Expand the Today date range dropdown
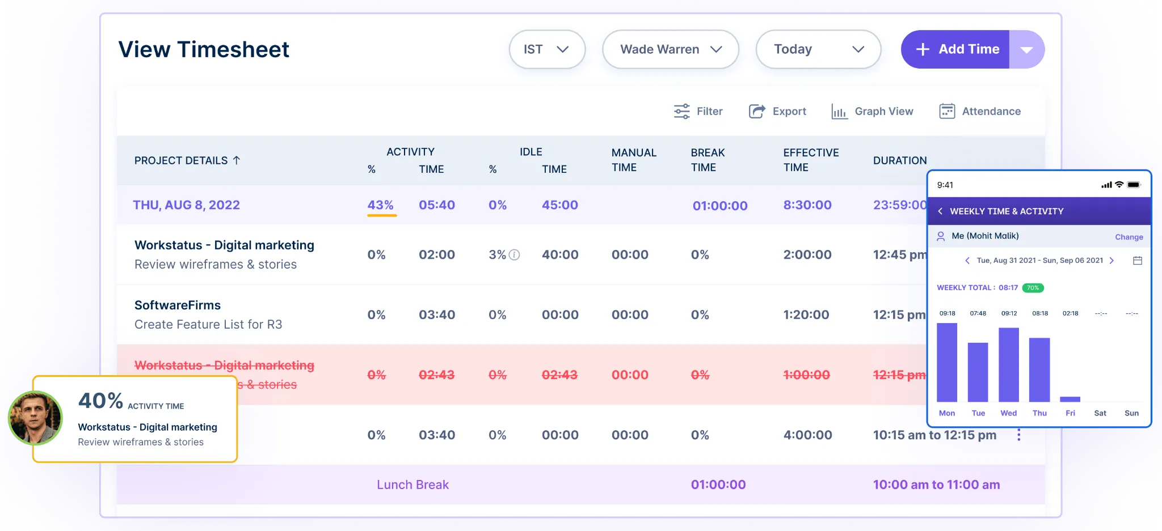1162x531 pixels. (x=818, y=49)
